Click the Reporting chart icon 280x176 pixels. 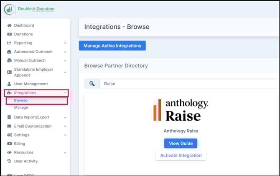coord(9,43)
